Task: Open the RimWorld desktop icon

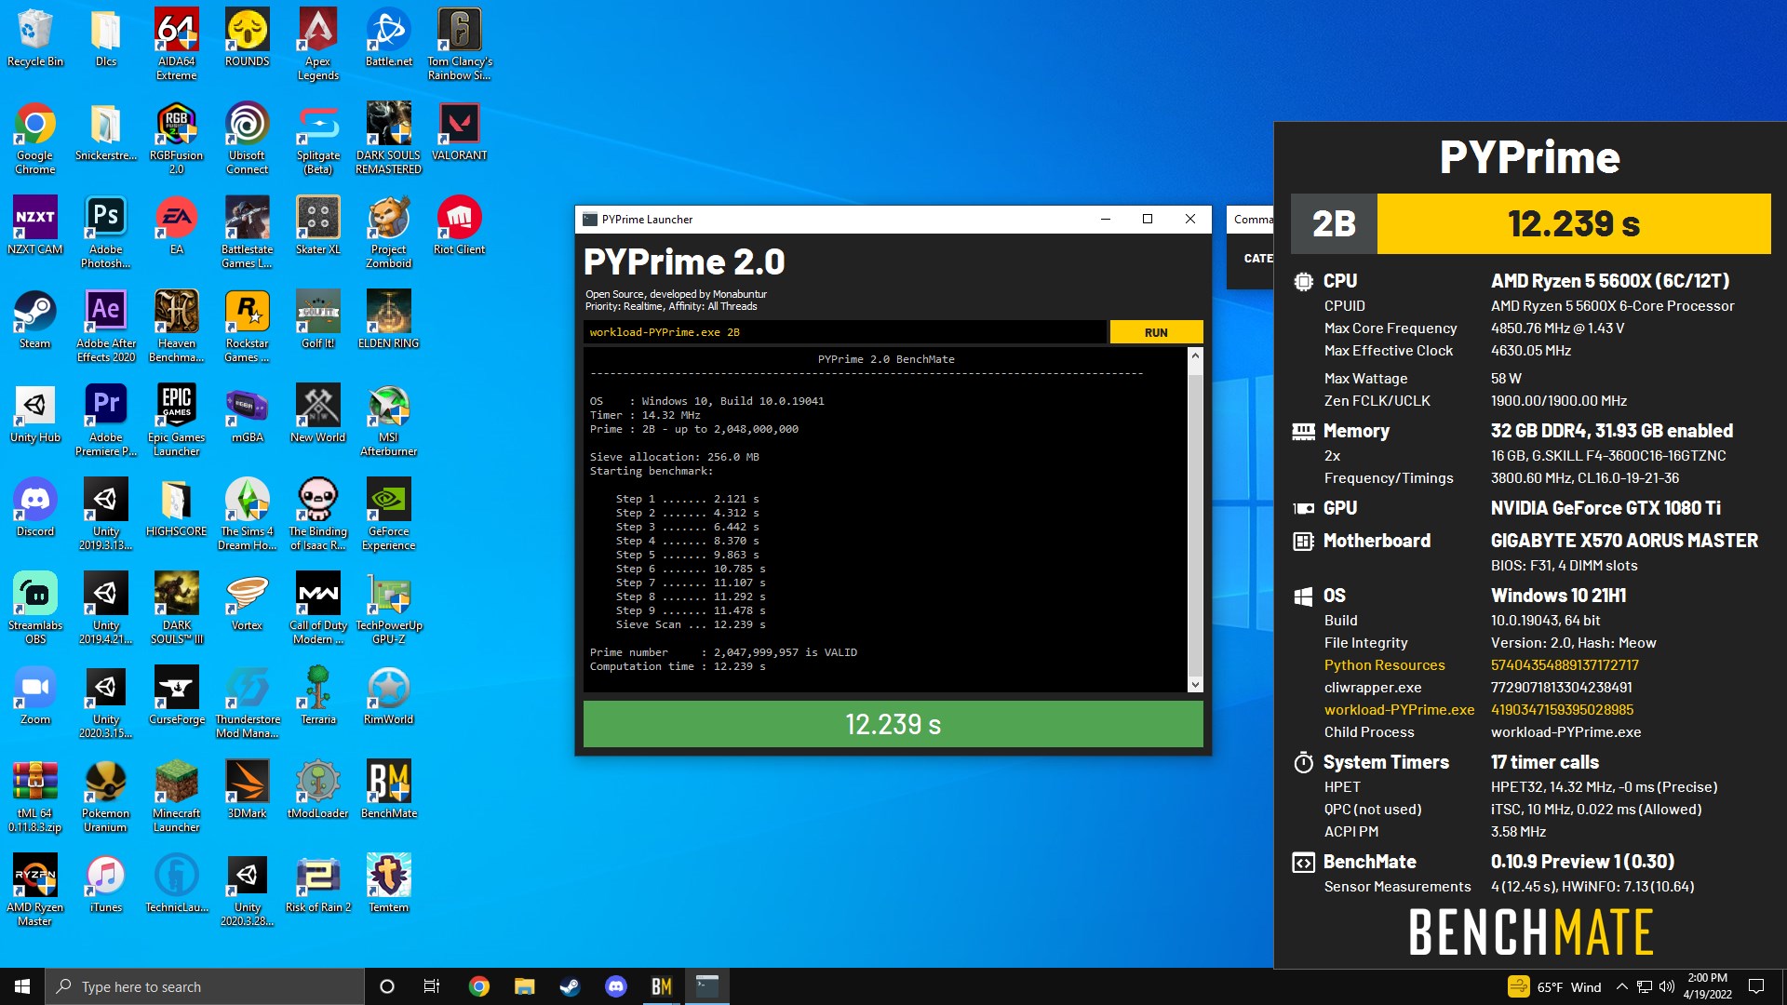Action: 388,695
